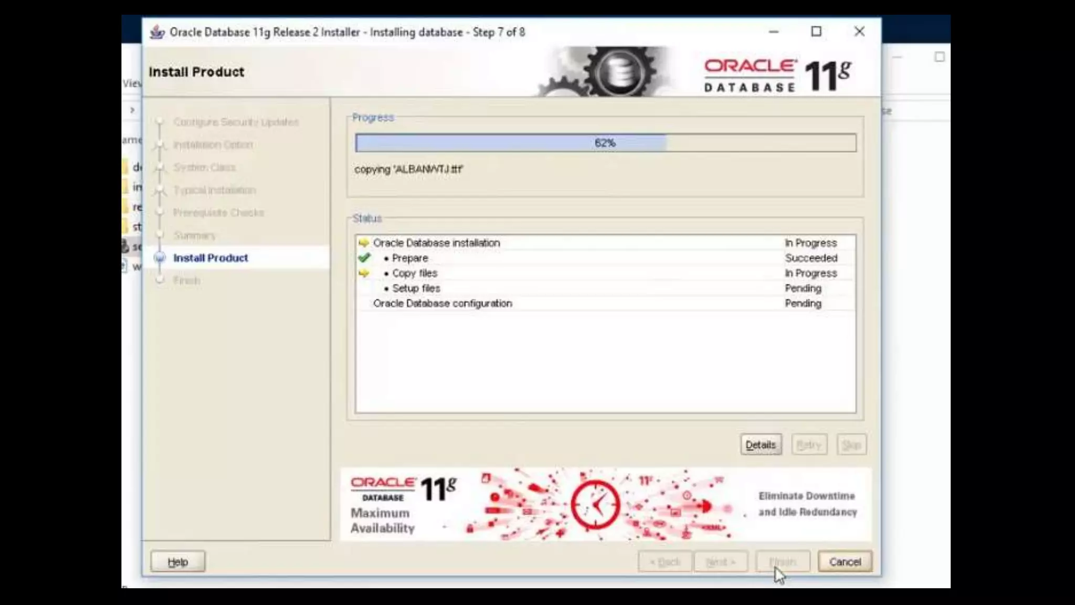This screenshot has width=1075, height=605.
Task: Click the Oracle Database 11g logo in header
Action: tap(777, 75)
